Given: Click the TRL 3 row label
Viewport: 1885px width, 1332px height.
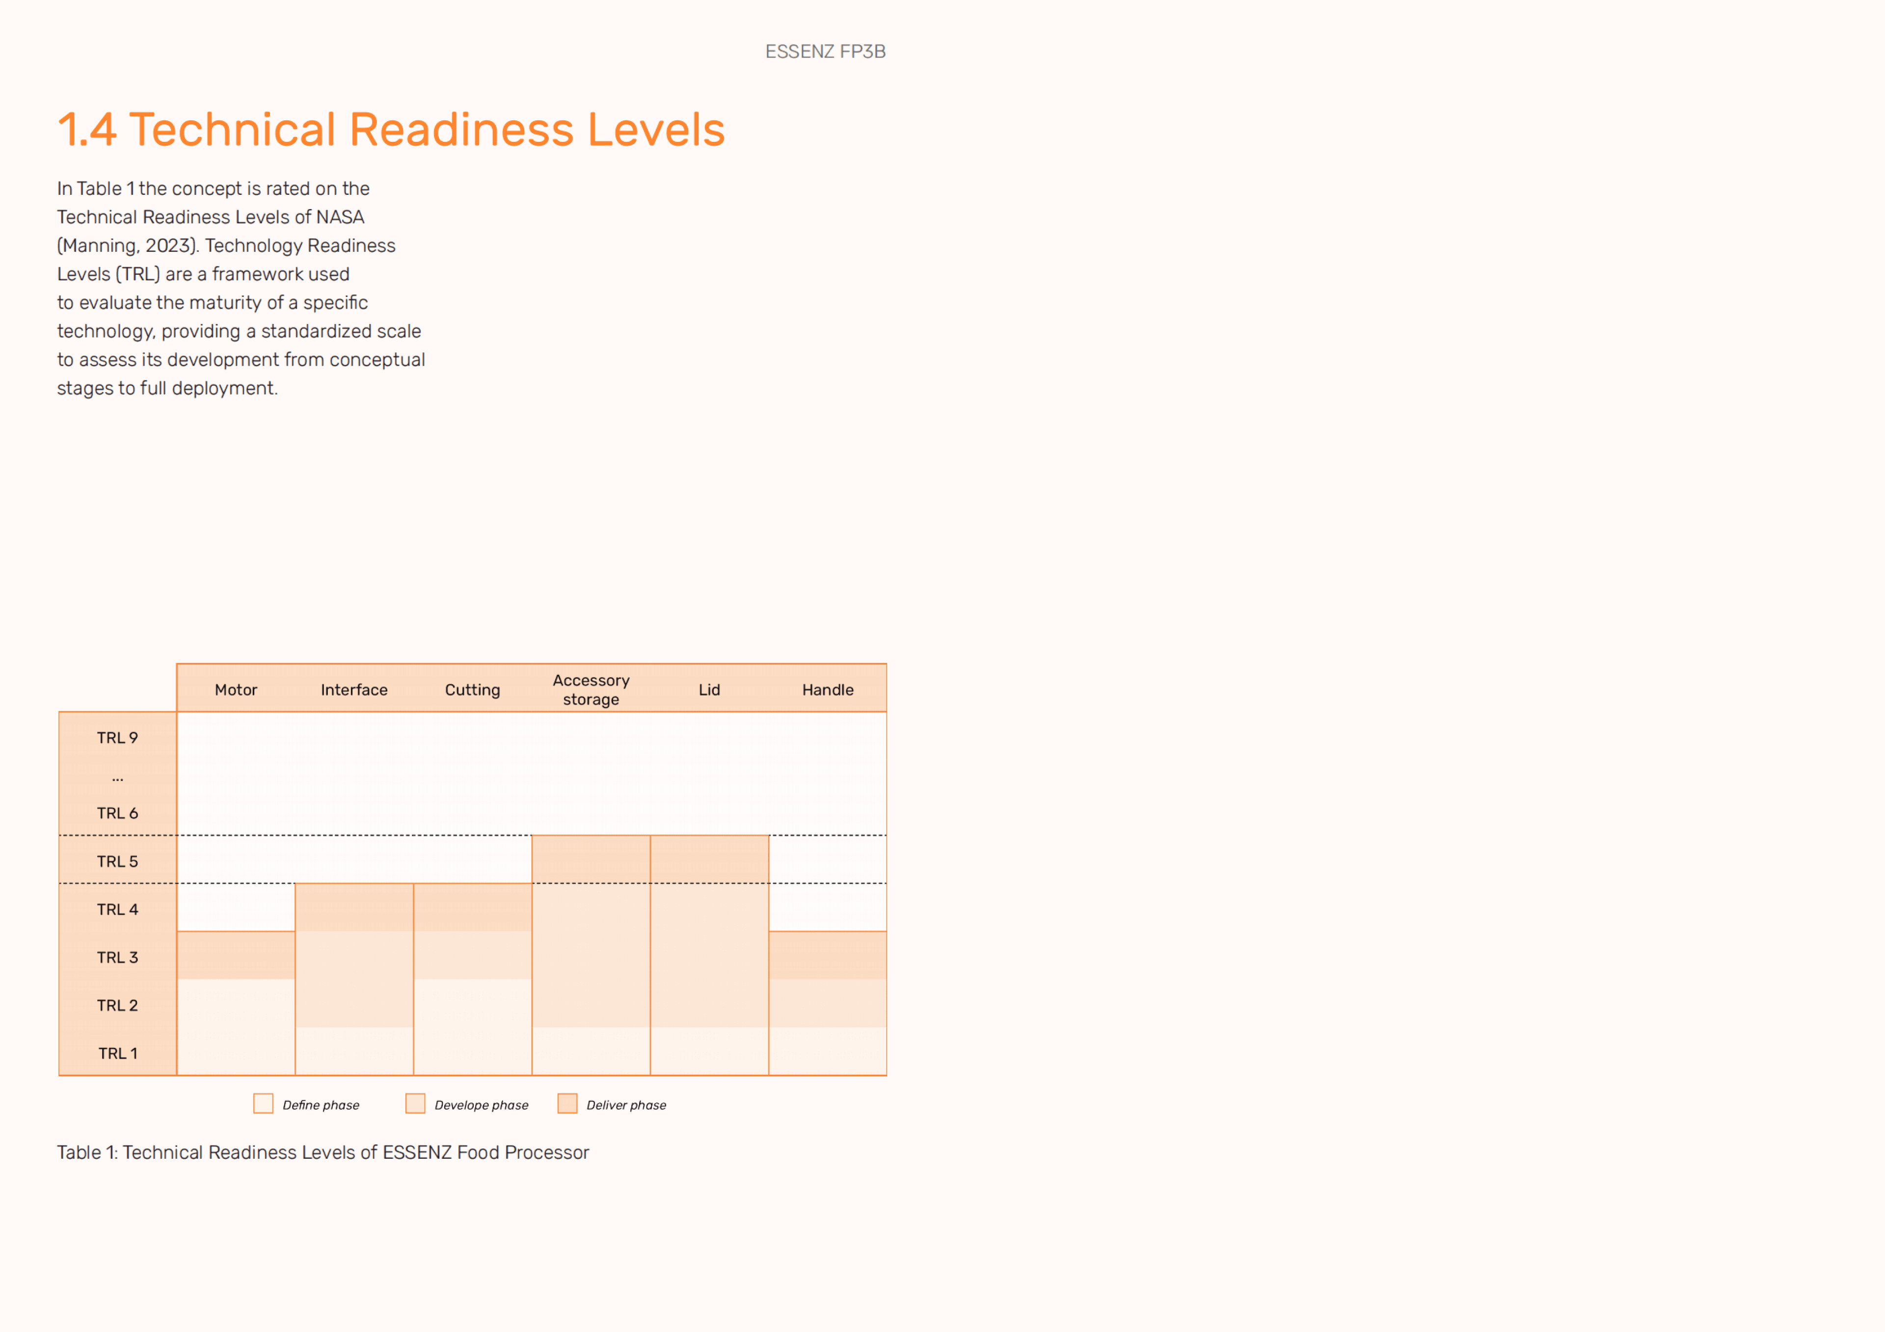Looking at the screenshot, I should [x=117, y=958].
